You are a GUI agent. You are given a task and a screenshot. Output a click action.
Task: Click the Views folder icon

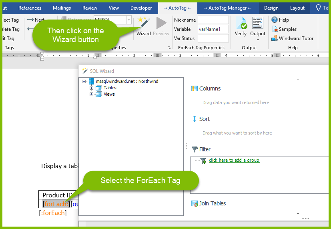98,94
